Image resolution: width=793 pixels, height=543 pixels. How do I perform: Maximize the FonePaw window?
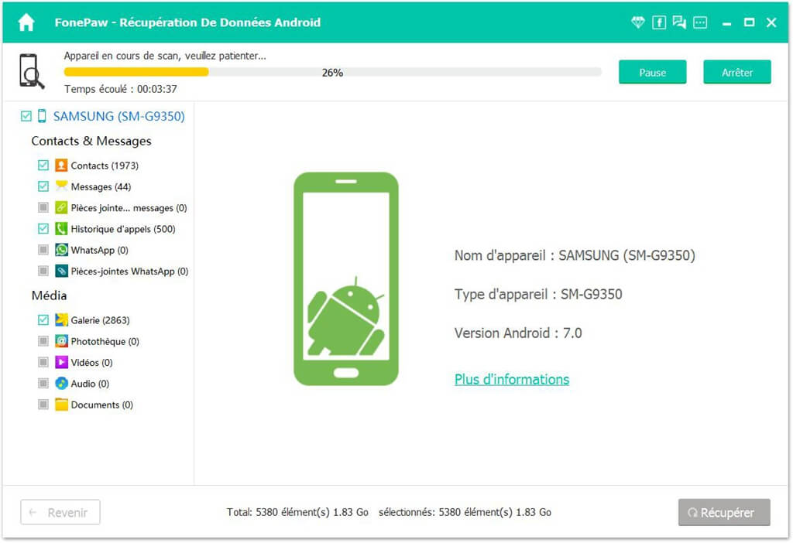coord(749,22)
